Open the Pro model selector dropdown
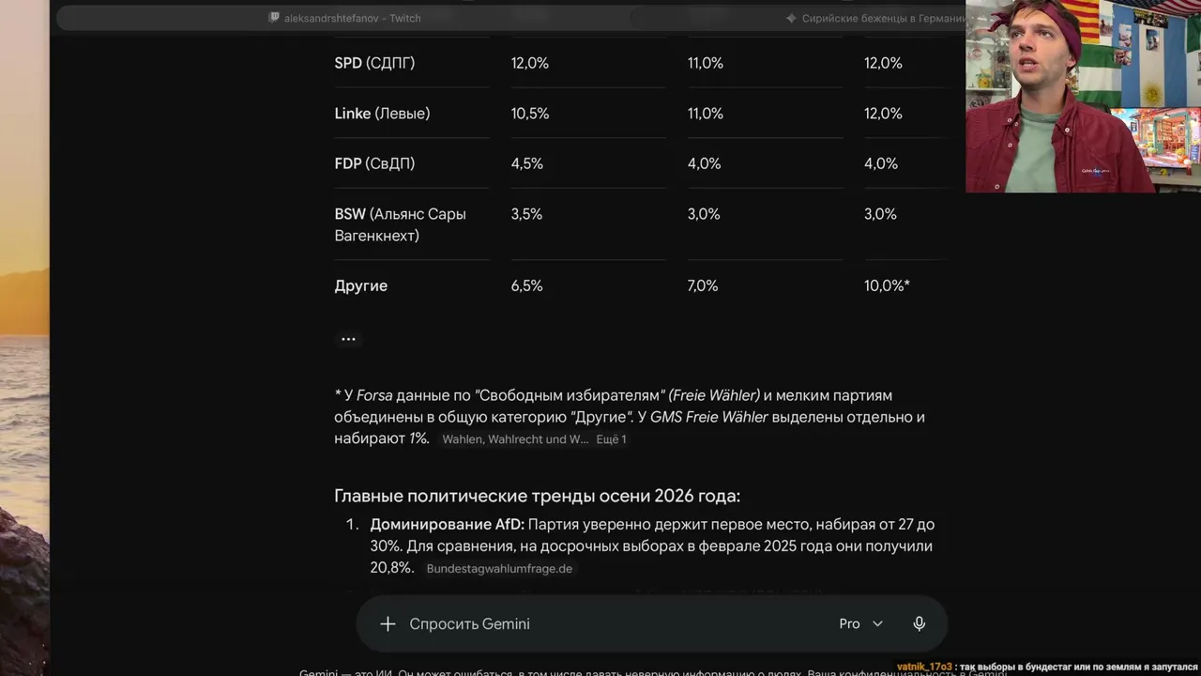Viewport: 1201px width, 676px height. (x=861, y=624)
